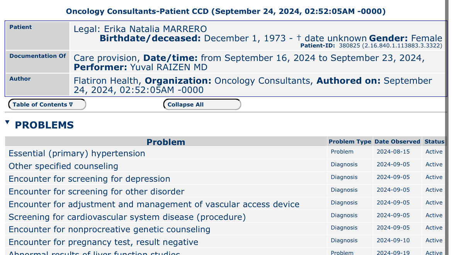Select Other specified counseling problem entry
Image resolution: width=452 pixels, height=255 pixels.
click(x=63, y=166)
